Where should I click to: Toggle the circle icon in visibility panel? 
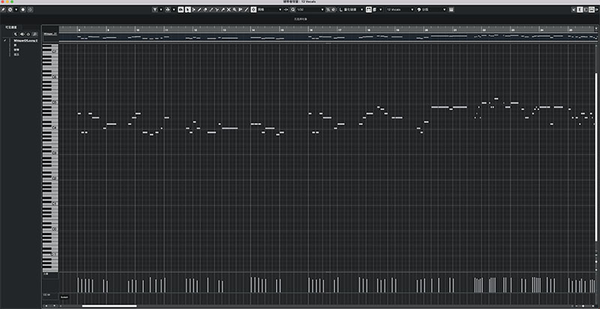click(x=28, y=34)
